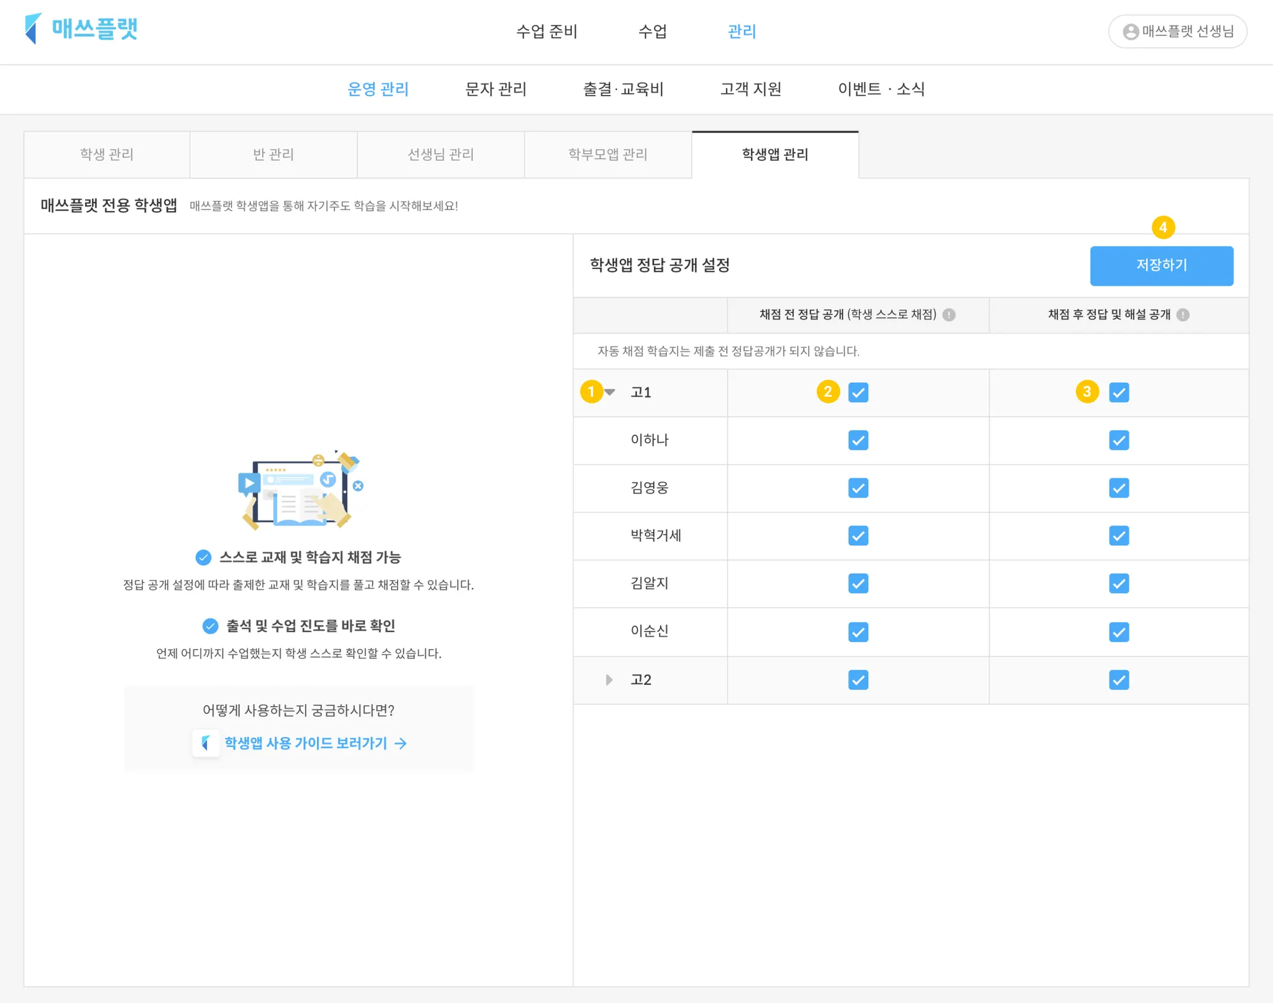
Task: Toggle 김알지's post-grading answer checkbox
Action: (1118, 584)
